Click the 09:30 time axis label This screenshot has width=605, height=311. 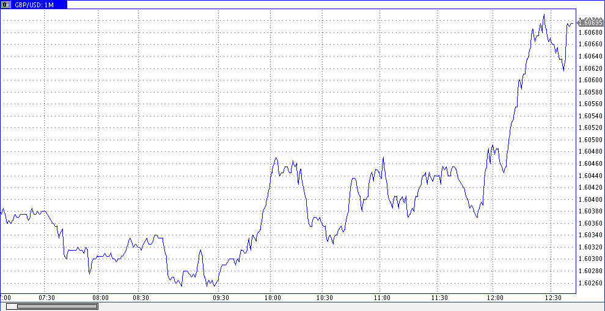[221, 298]
